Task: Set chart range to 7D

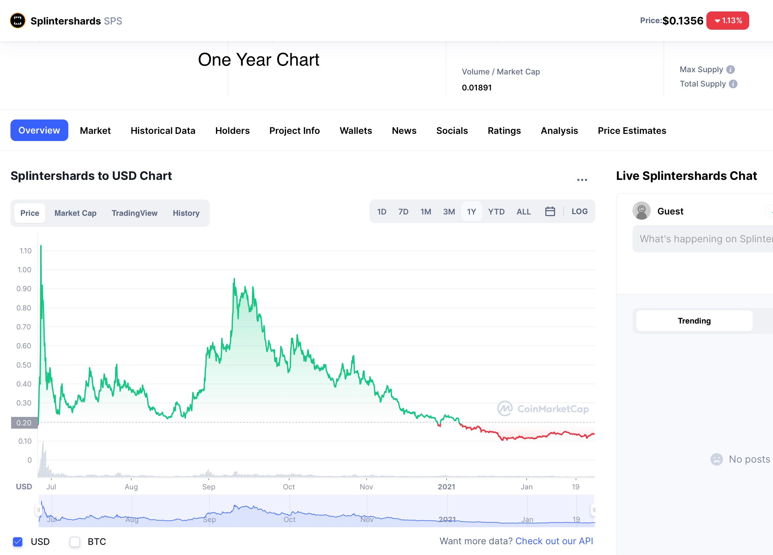Action: (x=403, y=212)
